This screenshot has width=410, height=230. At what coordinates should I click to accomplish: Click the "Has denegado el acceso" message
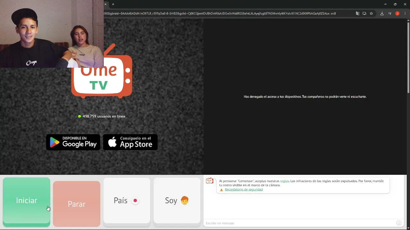[305, 96]
